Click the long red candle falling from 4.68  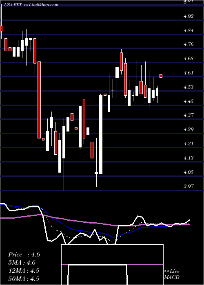pos(39,100)
